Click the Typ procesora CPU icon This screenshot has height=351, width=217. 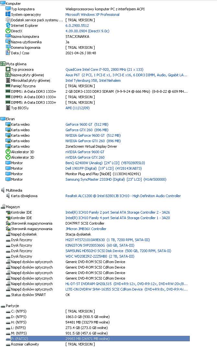(8, 69)
